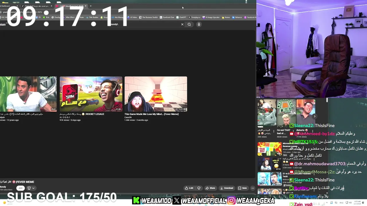Click the CaseOh channel name
This screenshot has width=367, height=206.
tap(128, 117)
